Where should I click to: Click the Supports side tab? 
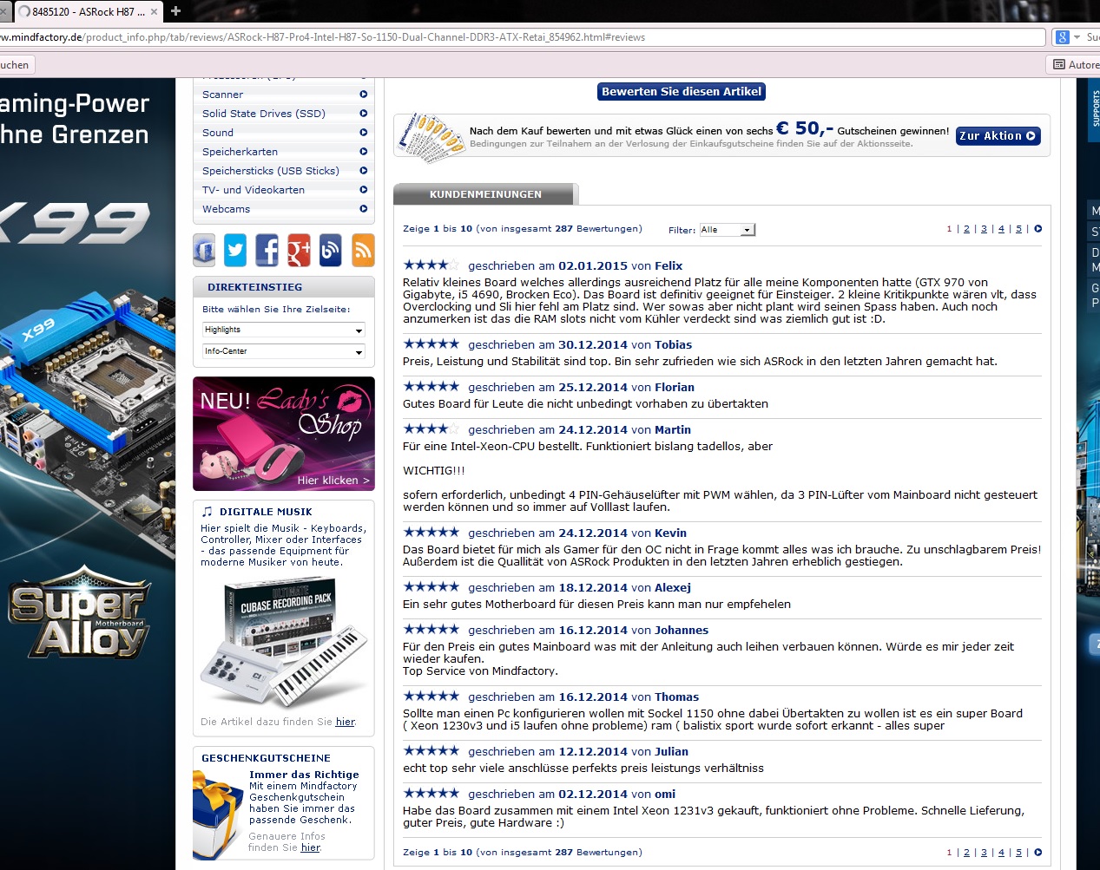point(1094,110)
